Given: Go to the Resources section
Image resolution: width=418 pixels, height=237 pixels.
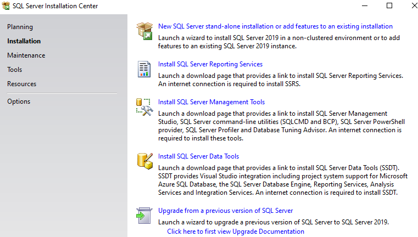Looking at the screenshot, I should (x=21, y=84).
